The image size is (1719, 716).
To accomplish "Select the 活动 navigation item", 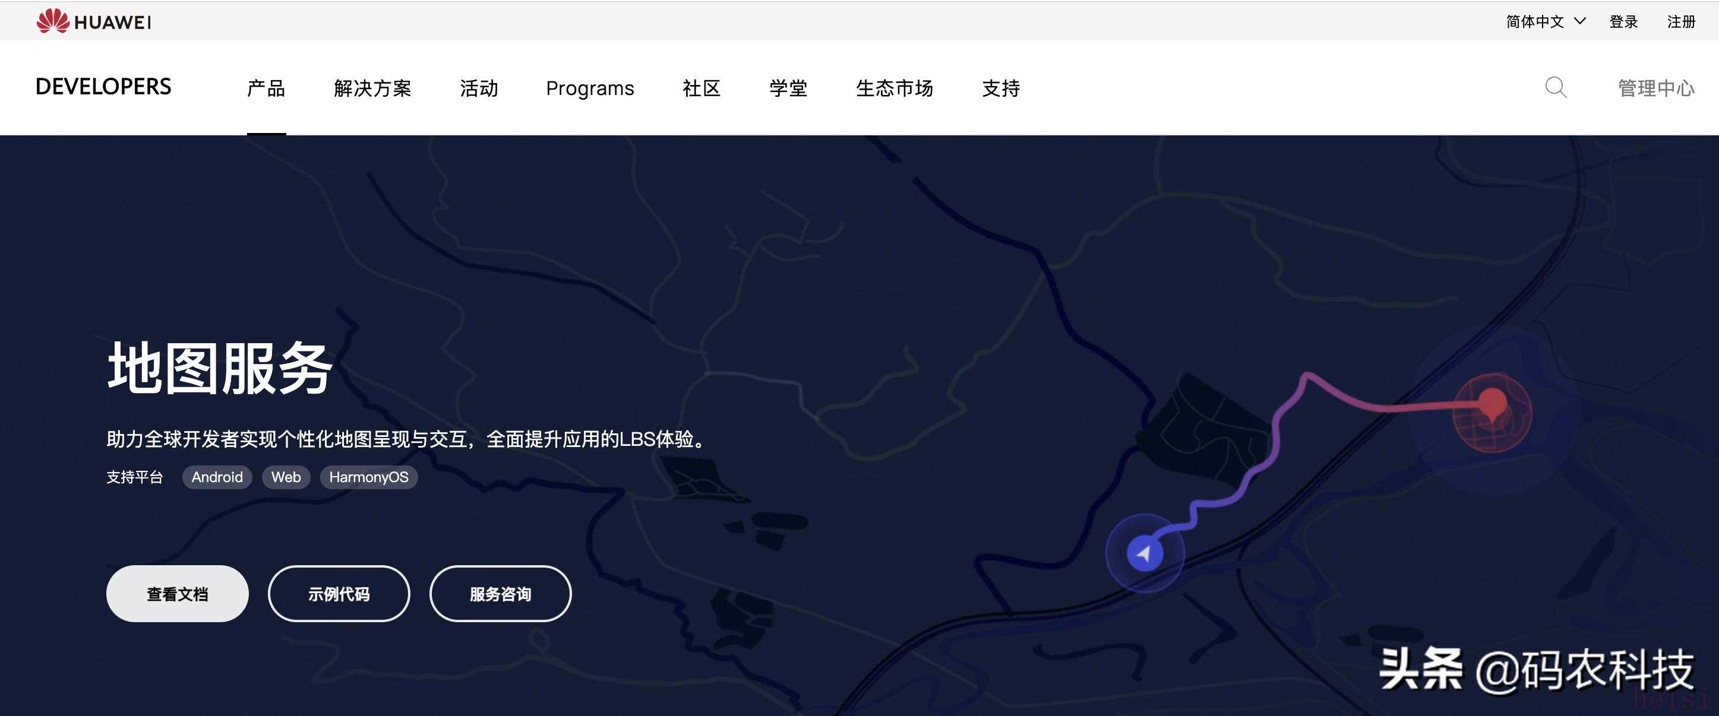I will pyautogui.click(x=479, y=88).
